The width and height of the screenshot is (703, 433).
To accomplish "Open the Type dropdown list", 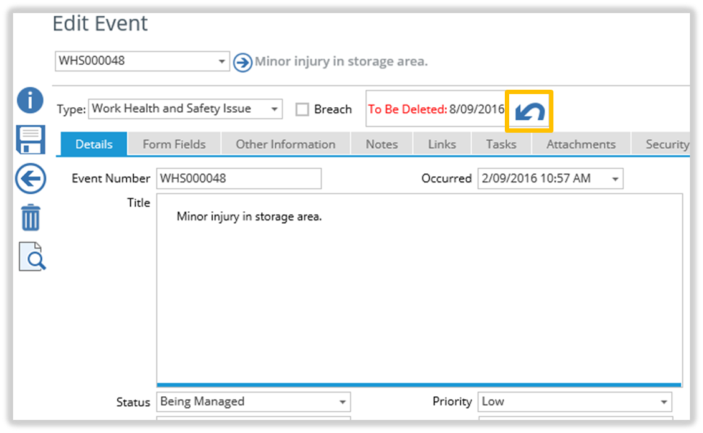I will pyautogui.click(x=274, y=109).
